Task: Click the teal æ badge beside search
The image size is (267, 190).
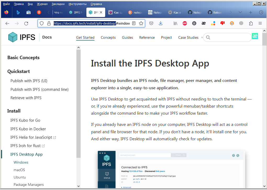Action: coord(255,36)
